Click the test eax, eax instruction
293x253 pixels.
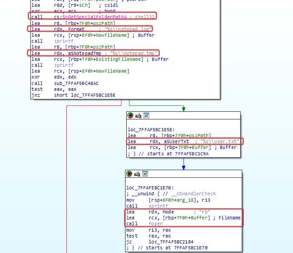tap(54, 89)
